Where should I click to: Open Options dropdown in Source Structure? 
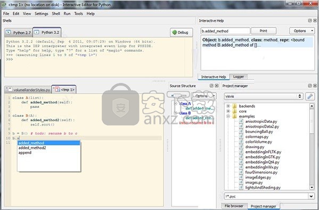[x=203, y=96]
